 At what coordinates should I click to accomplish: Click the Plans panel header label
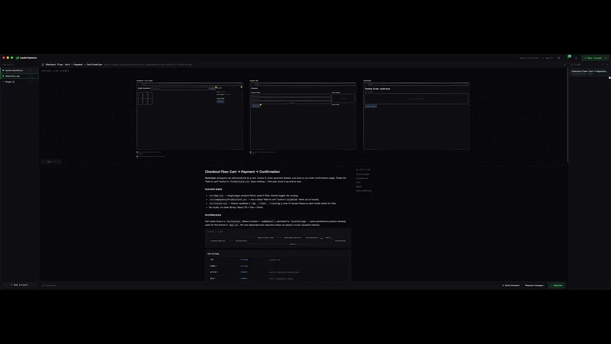577,64
